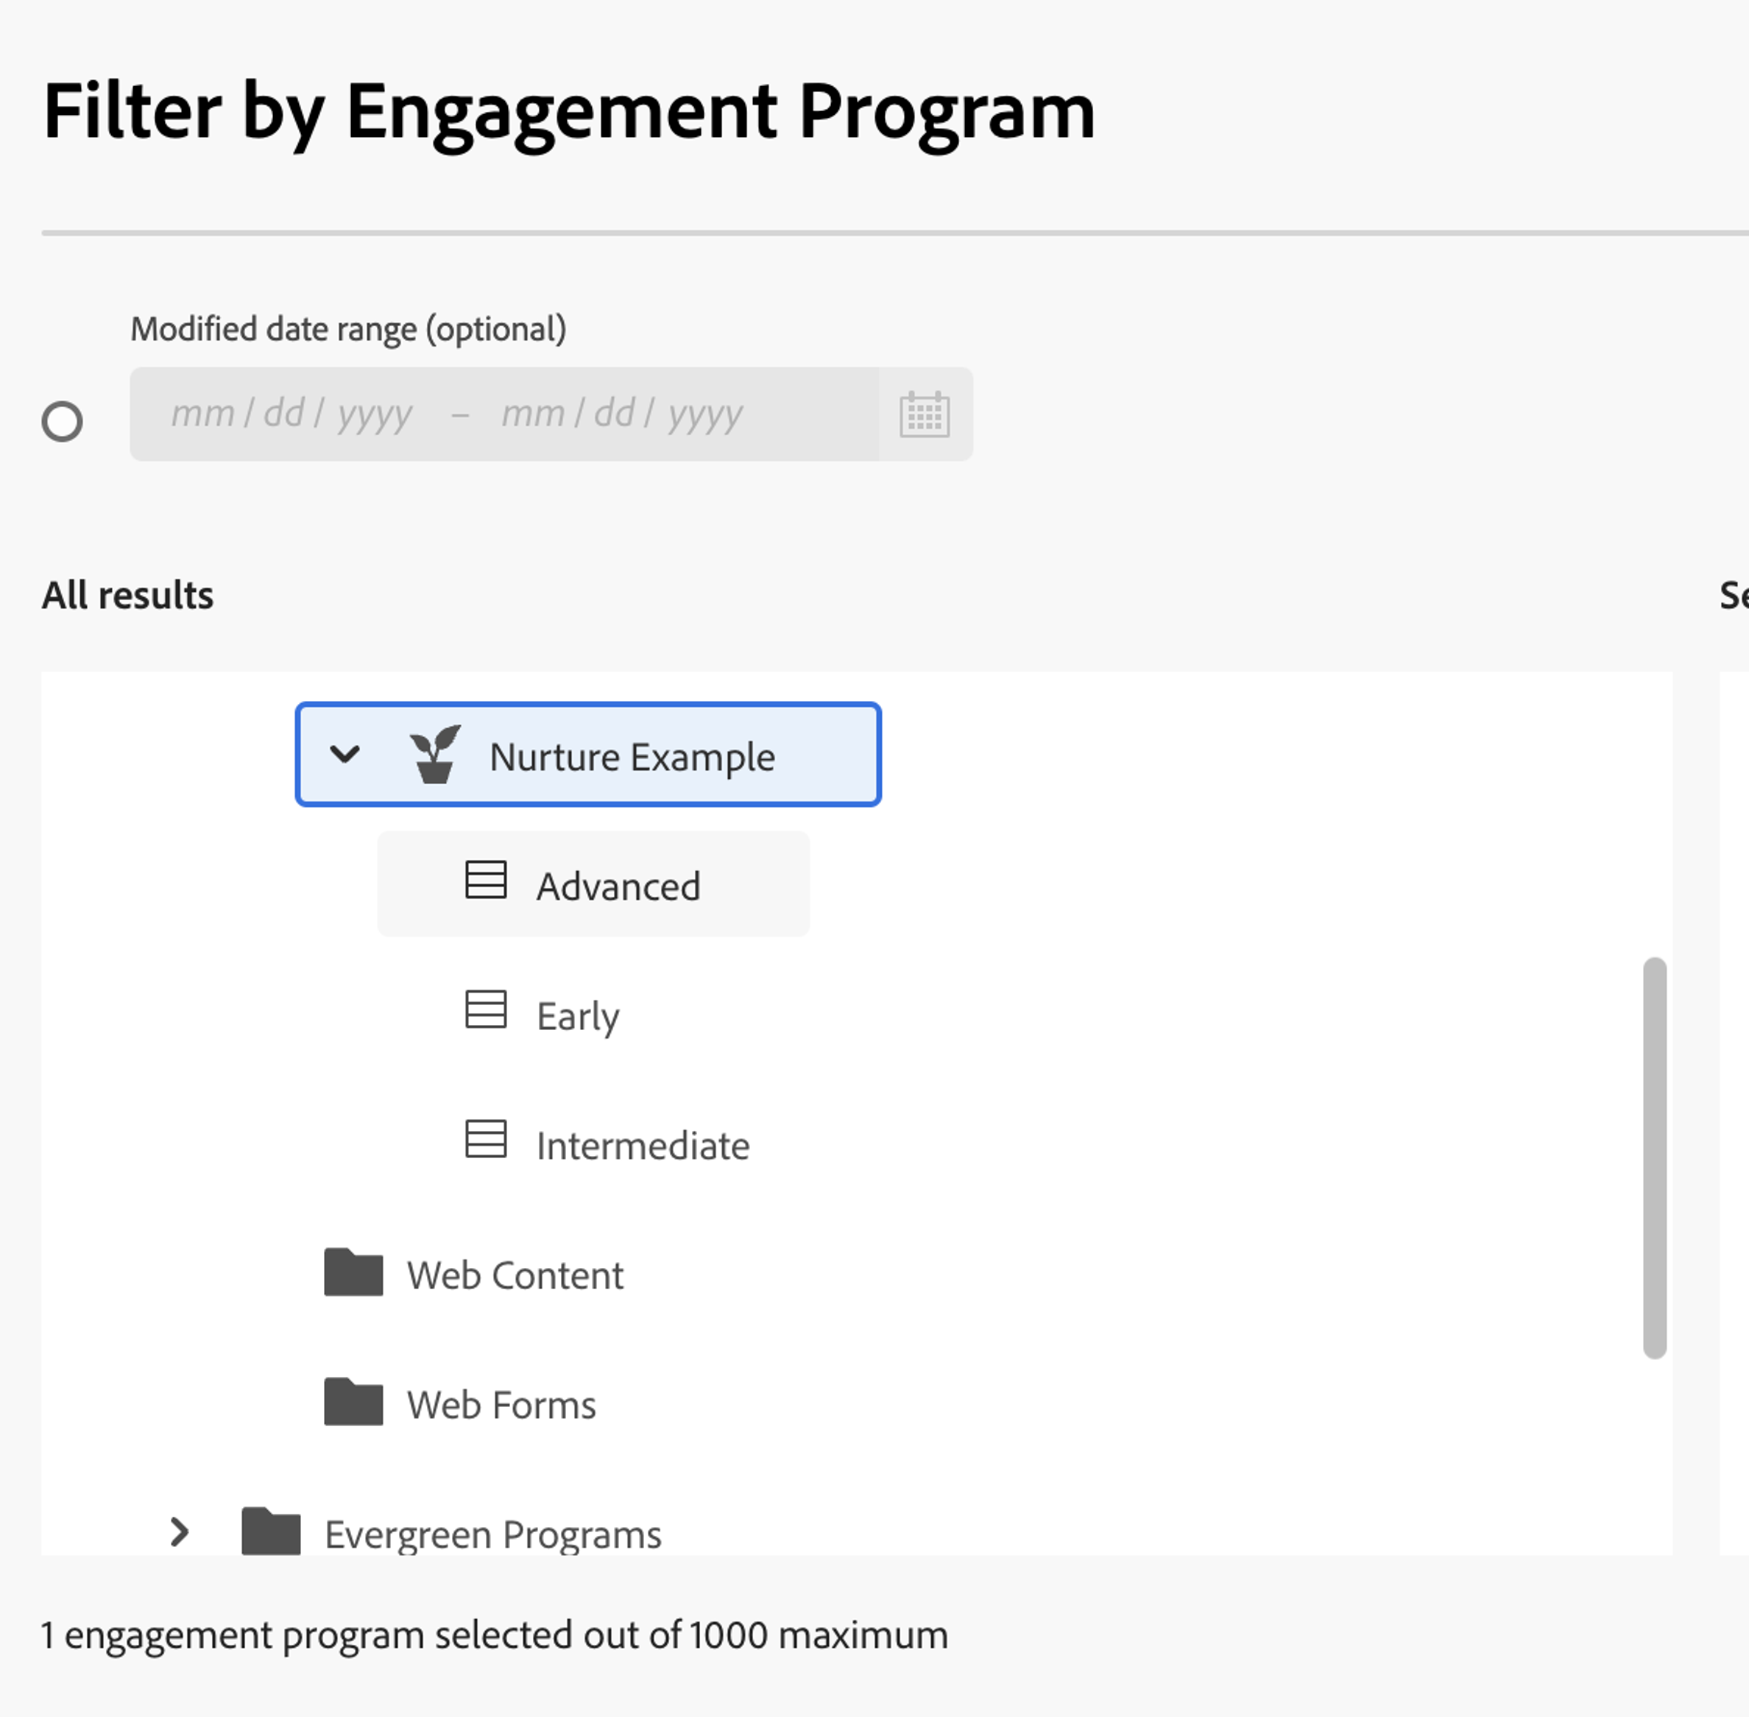Click the Web Content folder icon
Viewport: 1749px width, 1717px height.
pyautogui.click(x=353, y=1272)
